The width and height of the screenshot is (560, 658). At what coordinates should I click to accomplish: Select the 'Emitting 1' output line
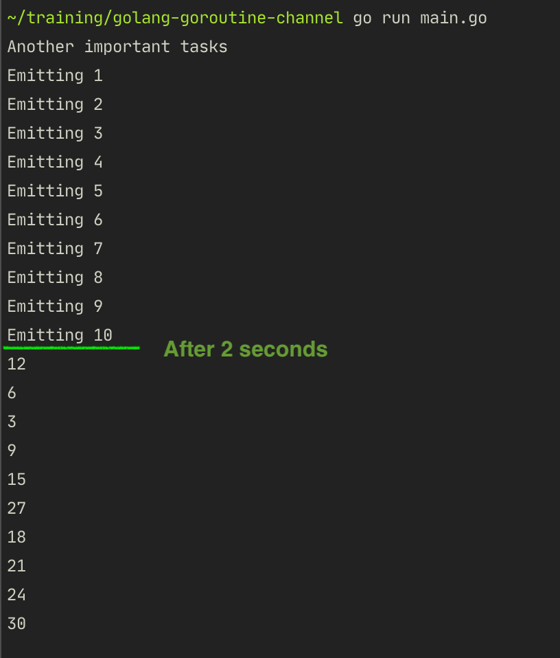[x=55, y=76]
